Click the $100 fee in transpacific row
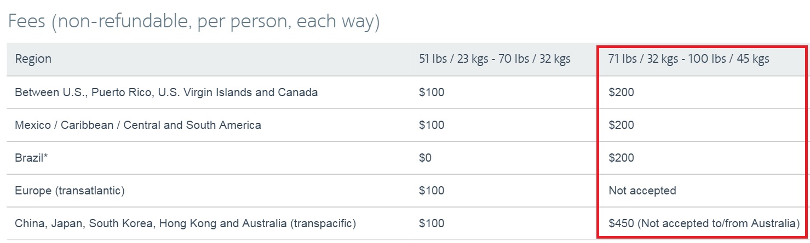 432,223
